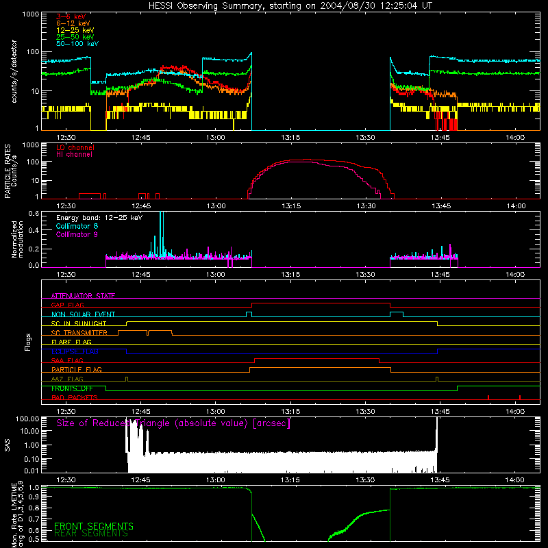Click the Size of Reduced Triangle title
Image resolution: width=548 pixels, height=548 pixels.
tap(173, 423)
